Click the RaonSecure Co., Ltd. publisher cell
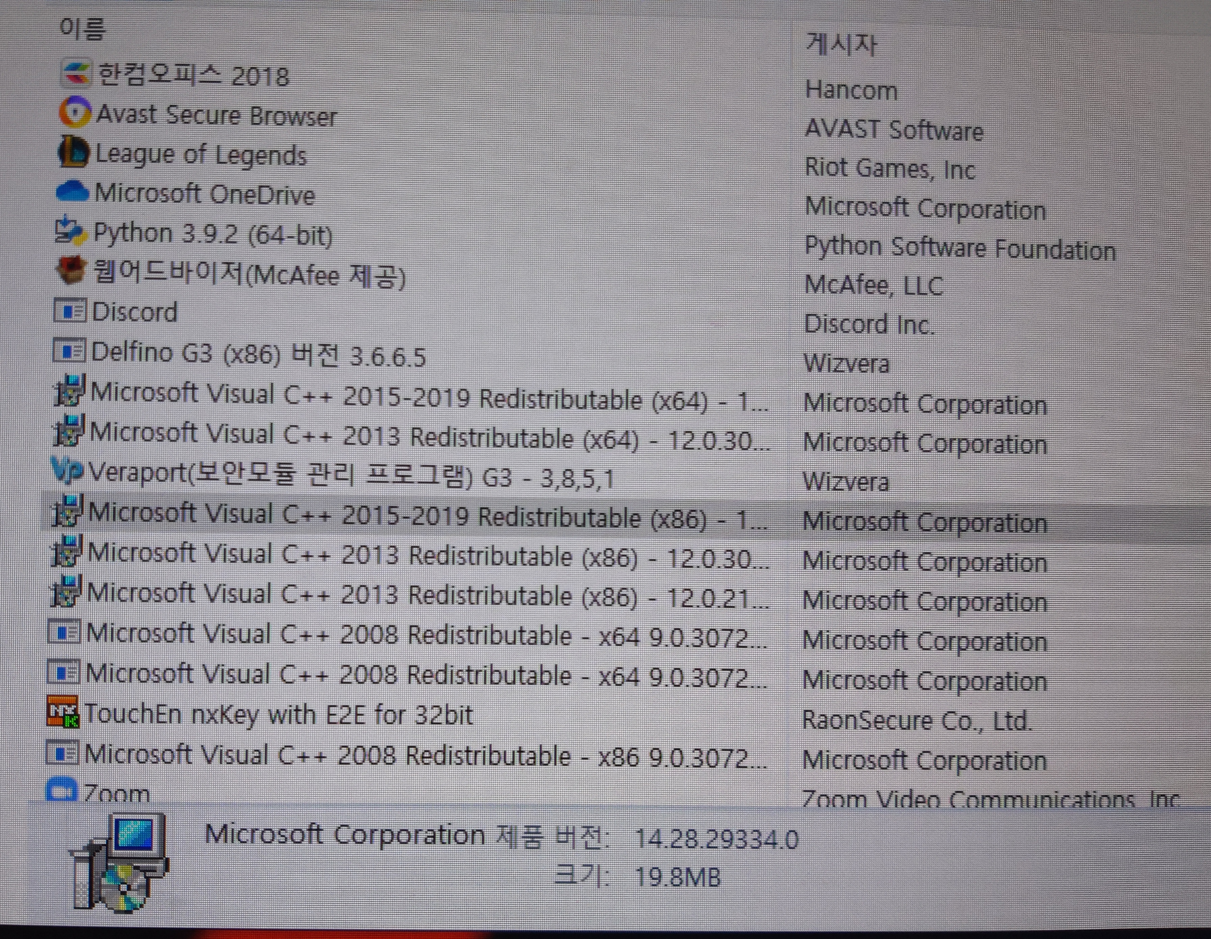 click(917, 721)
